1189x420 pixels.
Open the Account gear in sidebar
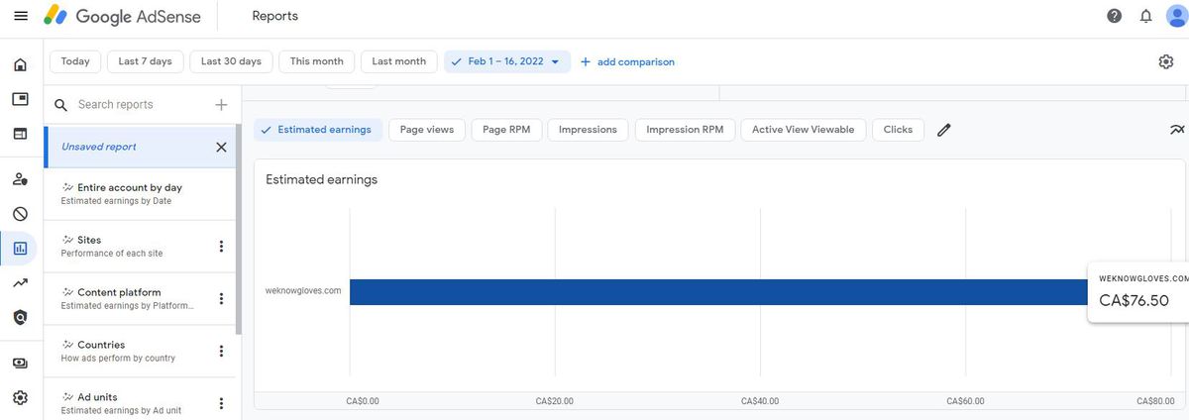point(21,397)
